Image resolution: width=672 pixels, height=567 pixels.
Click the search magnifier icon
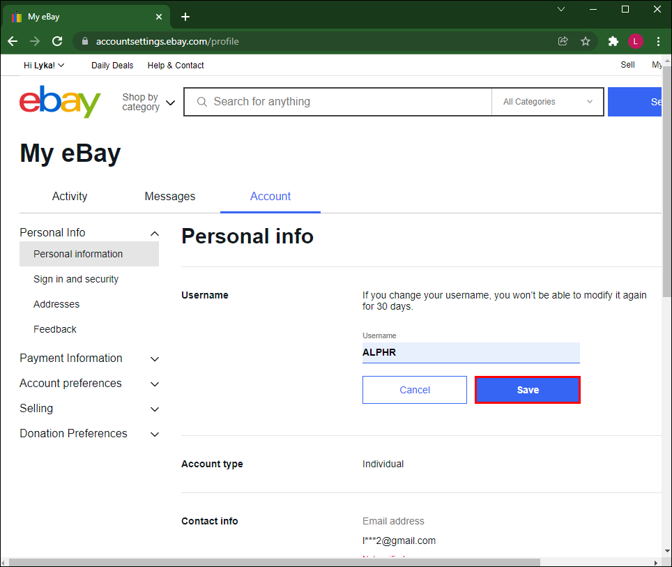201,102
